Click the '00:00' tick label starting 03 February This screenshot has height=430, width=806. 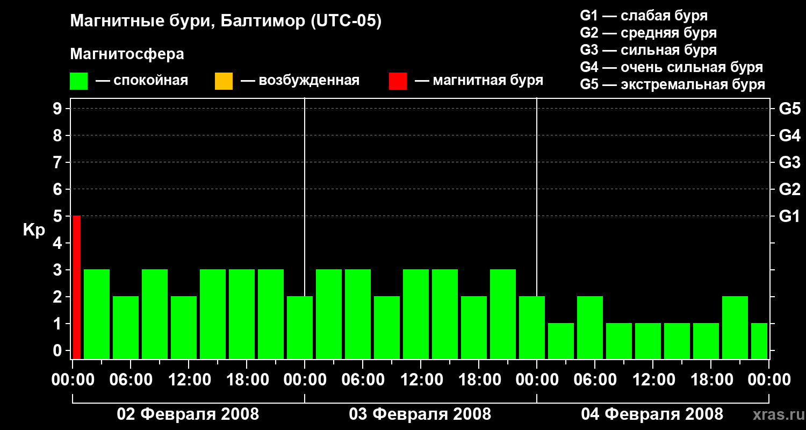(x=304, y=380)
